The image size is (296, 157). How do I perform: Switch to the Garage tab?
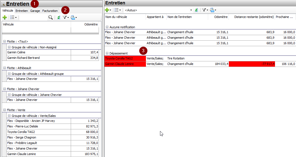click(x=35, y=11)
